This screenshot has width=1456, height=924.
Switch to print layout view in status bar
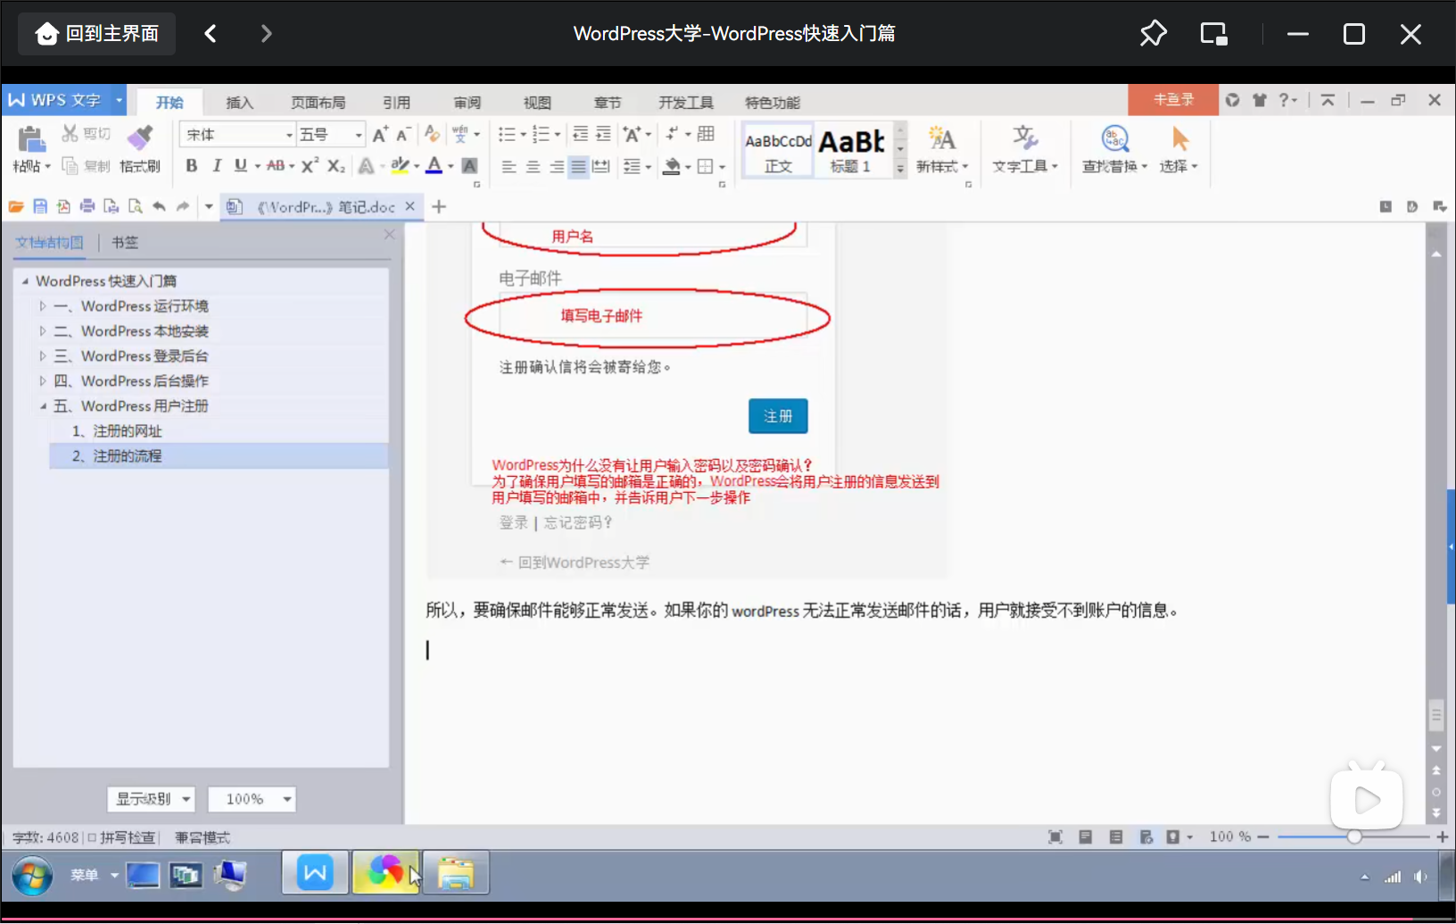tap(1086, 837)
